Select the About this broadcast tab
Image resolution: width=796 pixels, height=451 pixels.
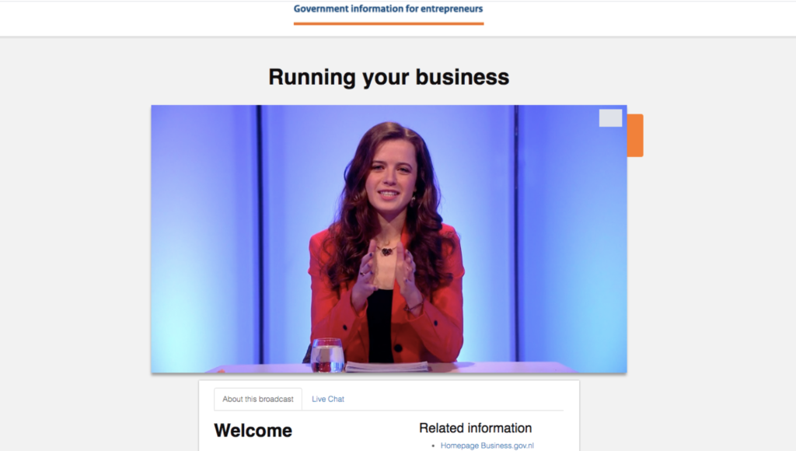[x=258, y=399]
